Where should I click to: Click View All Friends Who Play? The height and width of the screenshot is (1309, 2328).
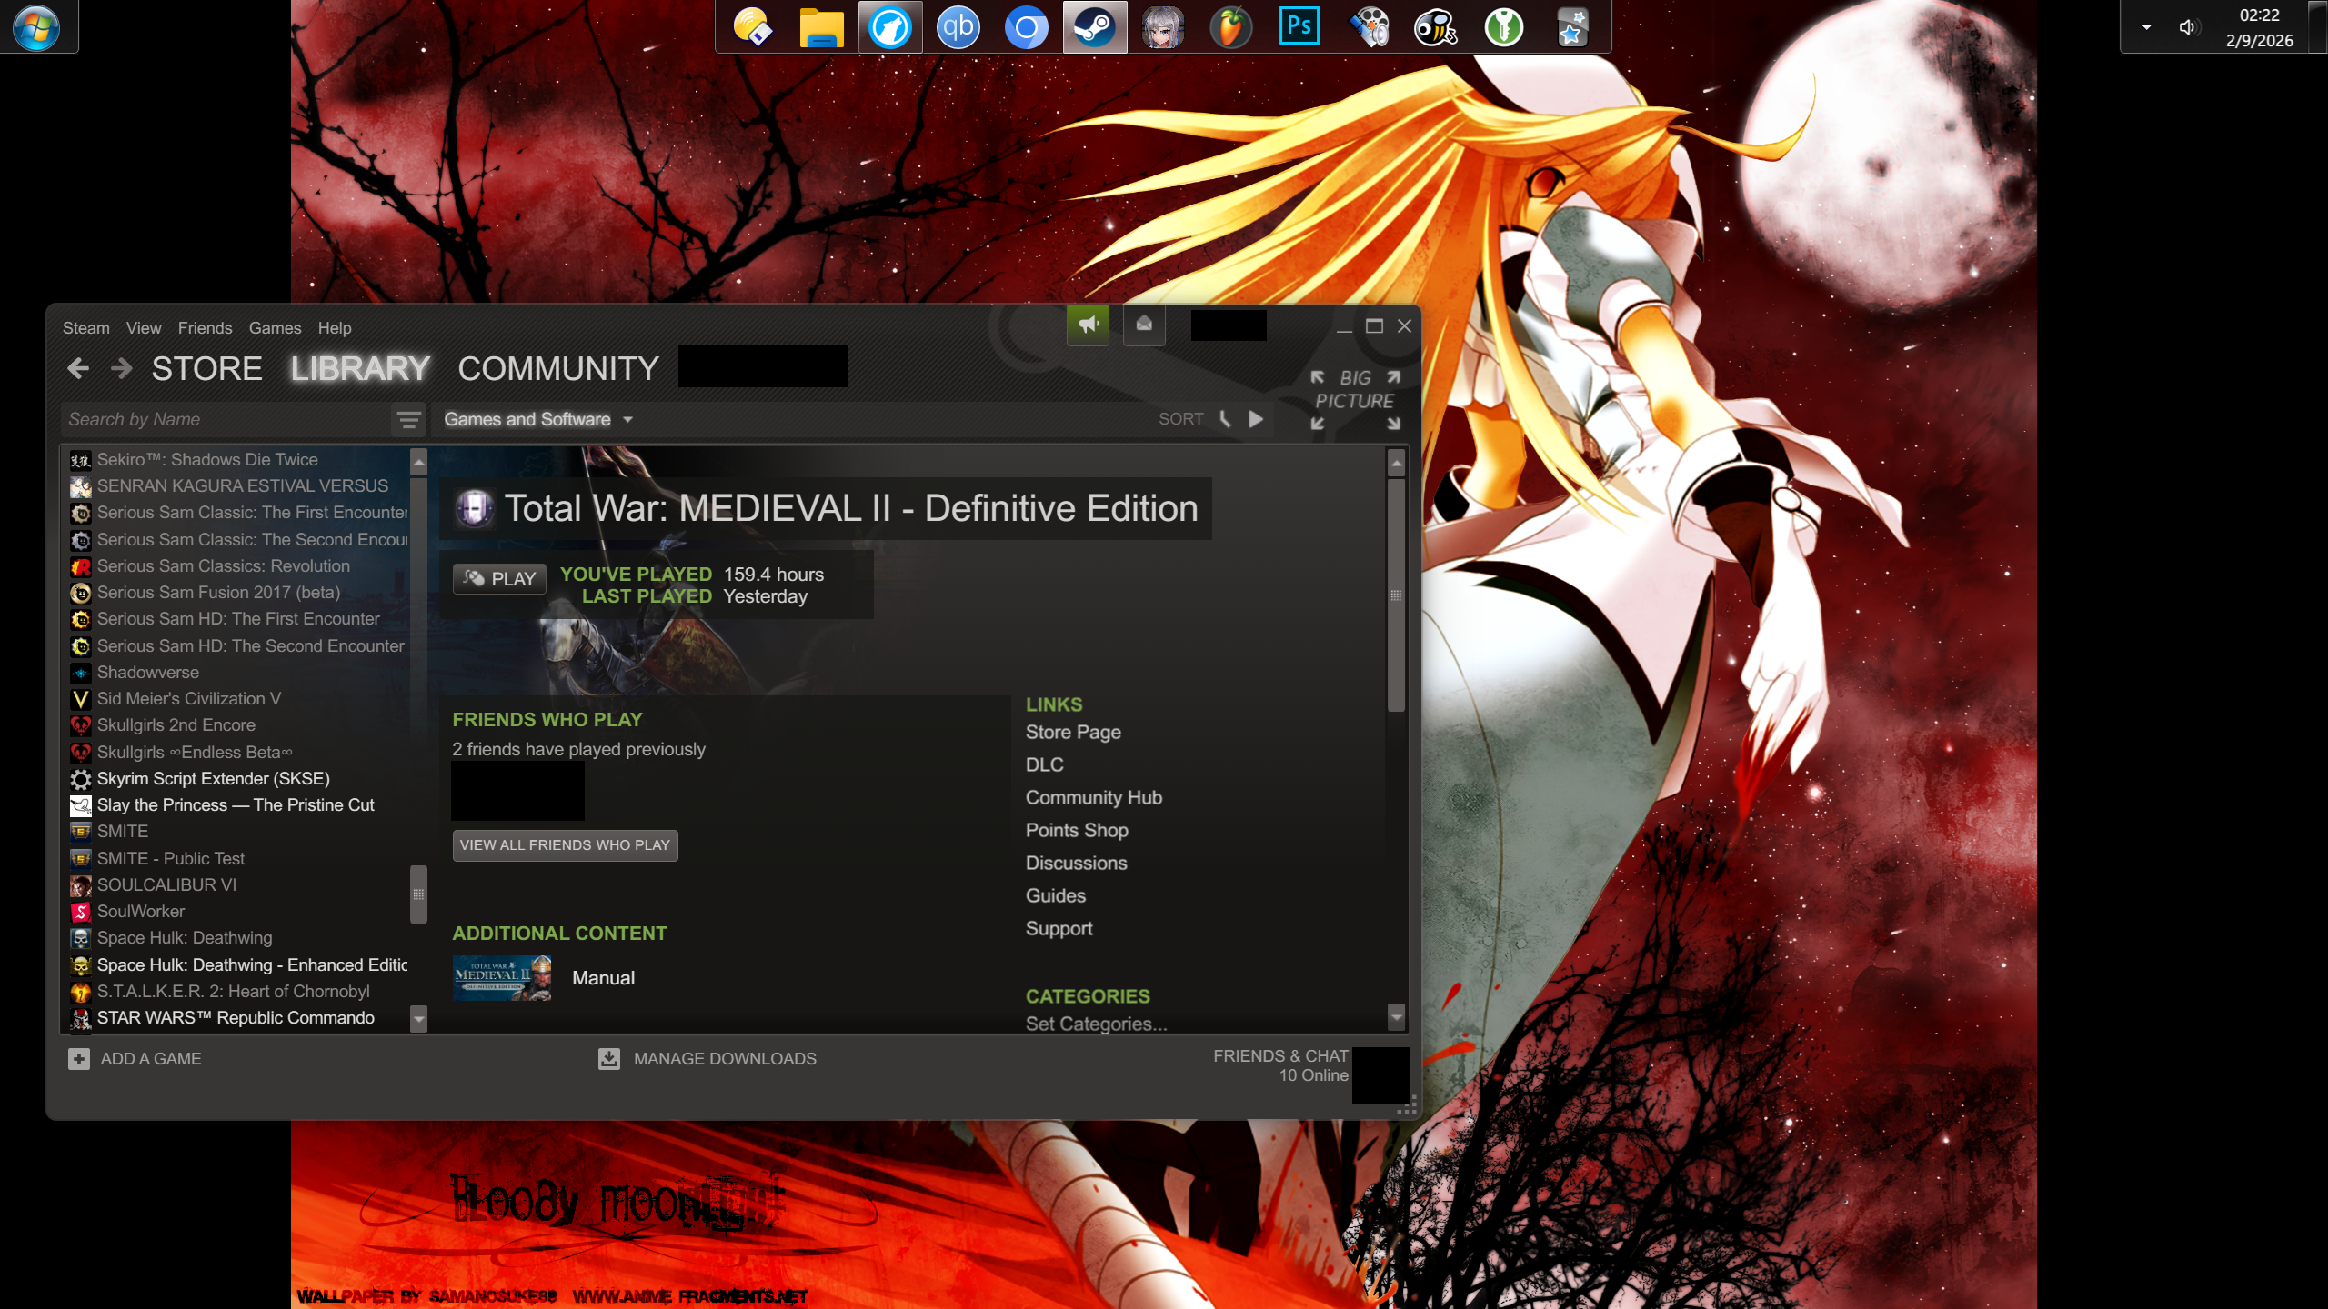pos(565,844)
